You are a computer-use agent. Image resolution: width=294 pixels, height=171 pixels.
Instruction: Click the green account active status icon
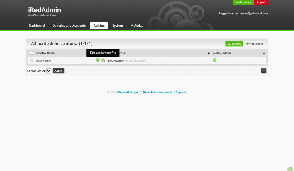tap(98, 60)
